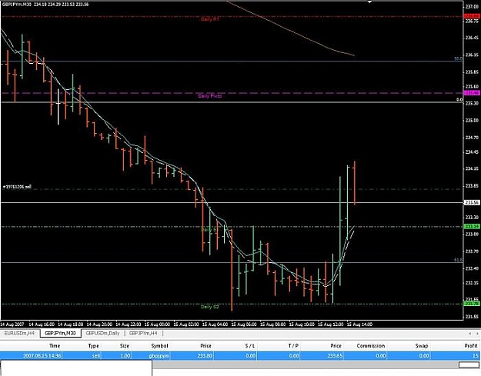
Task: Switch to the EURUSDm,H4 chart tab
Action: (x=19, y=333)
